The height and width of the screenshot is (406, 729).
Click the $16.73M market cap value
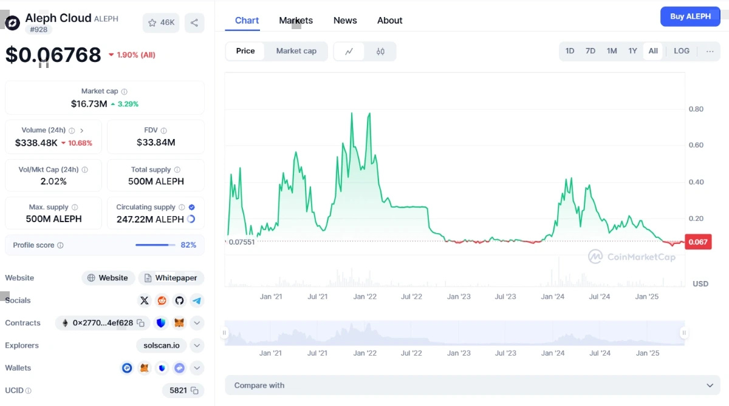89,104
